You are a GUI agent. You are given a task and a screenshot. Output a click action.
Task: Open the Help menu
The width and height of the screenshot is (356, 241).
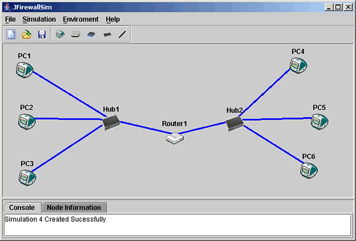[113, 19]
